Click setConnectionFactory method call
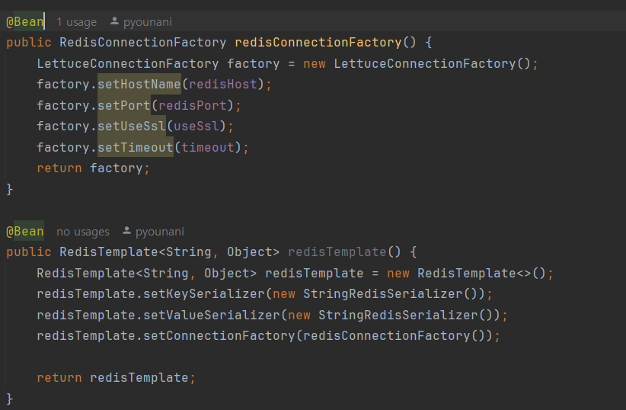Viewport: 626px width, 410px height. coord(219,335)
